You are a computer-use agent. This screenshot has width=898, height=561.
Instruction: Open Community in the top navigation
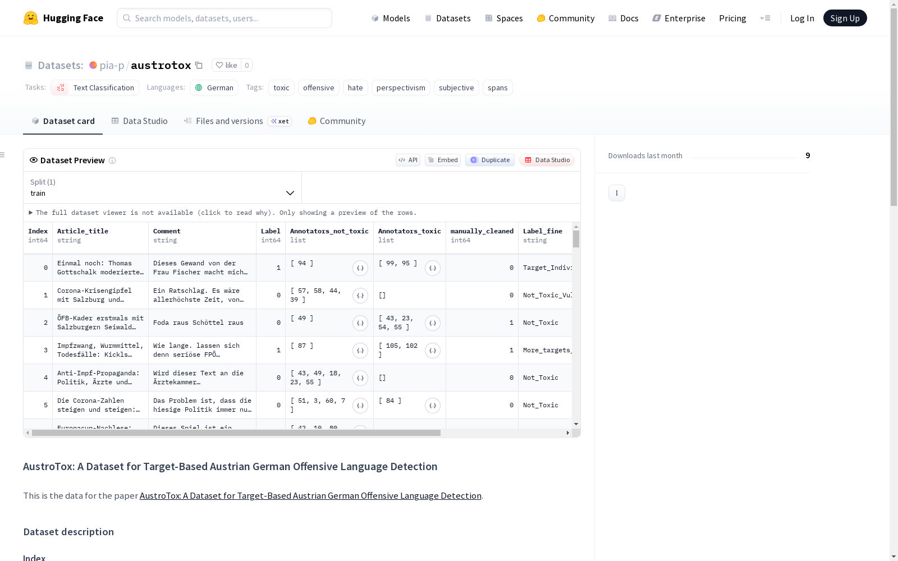tap(566, 18)
